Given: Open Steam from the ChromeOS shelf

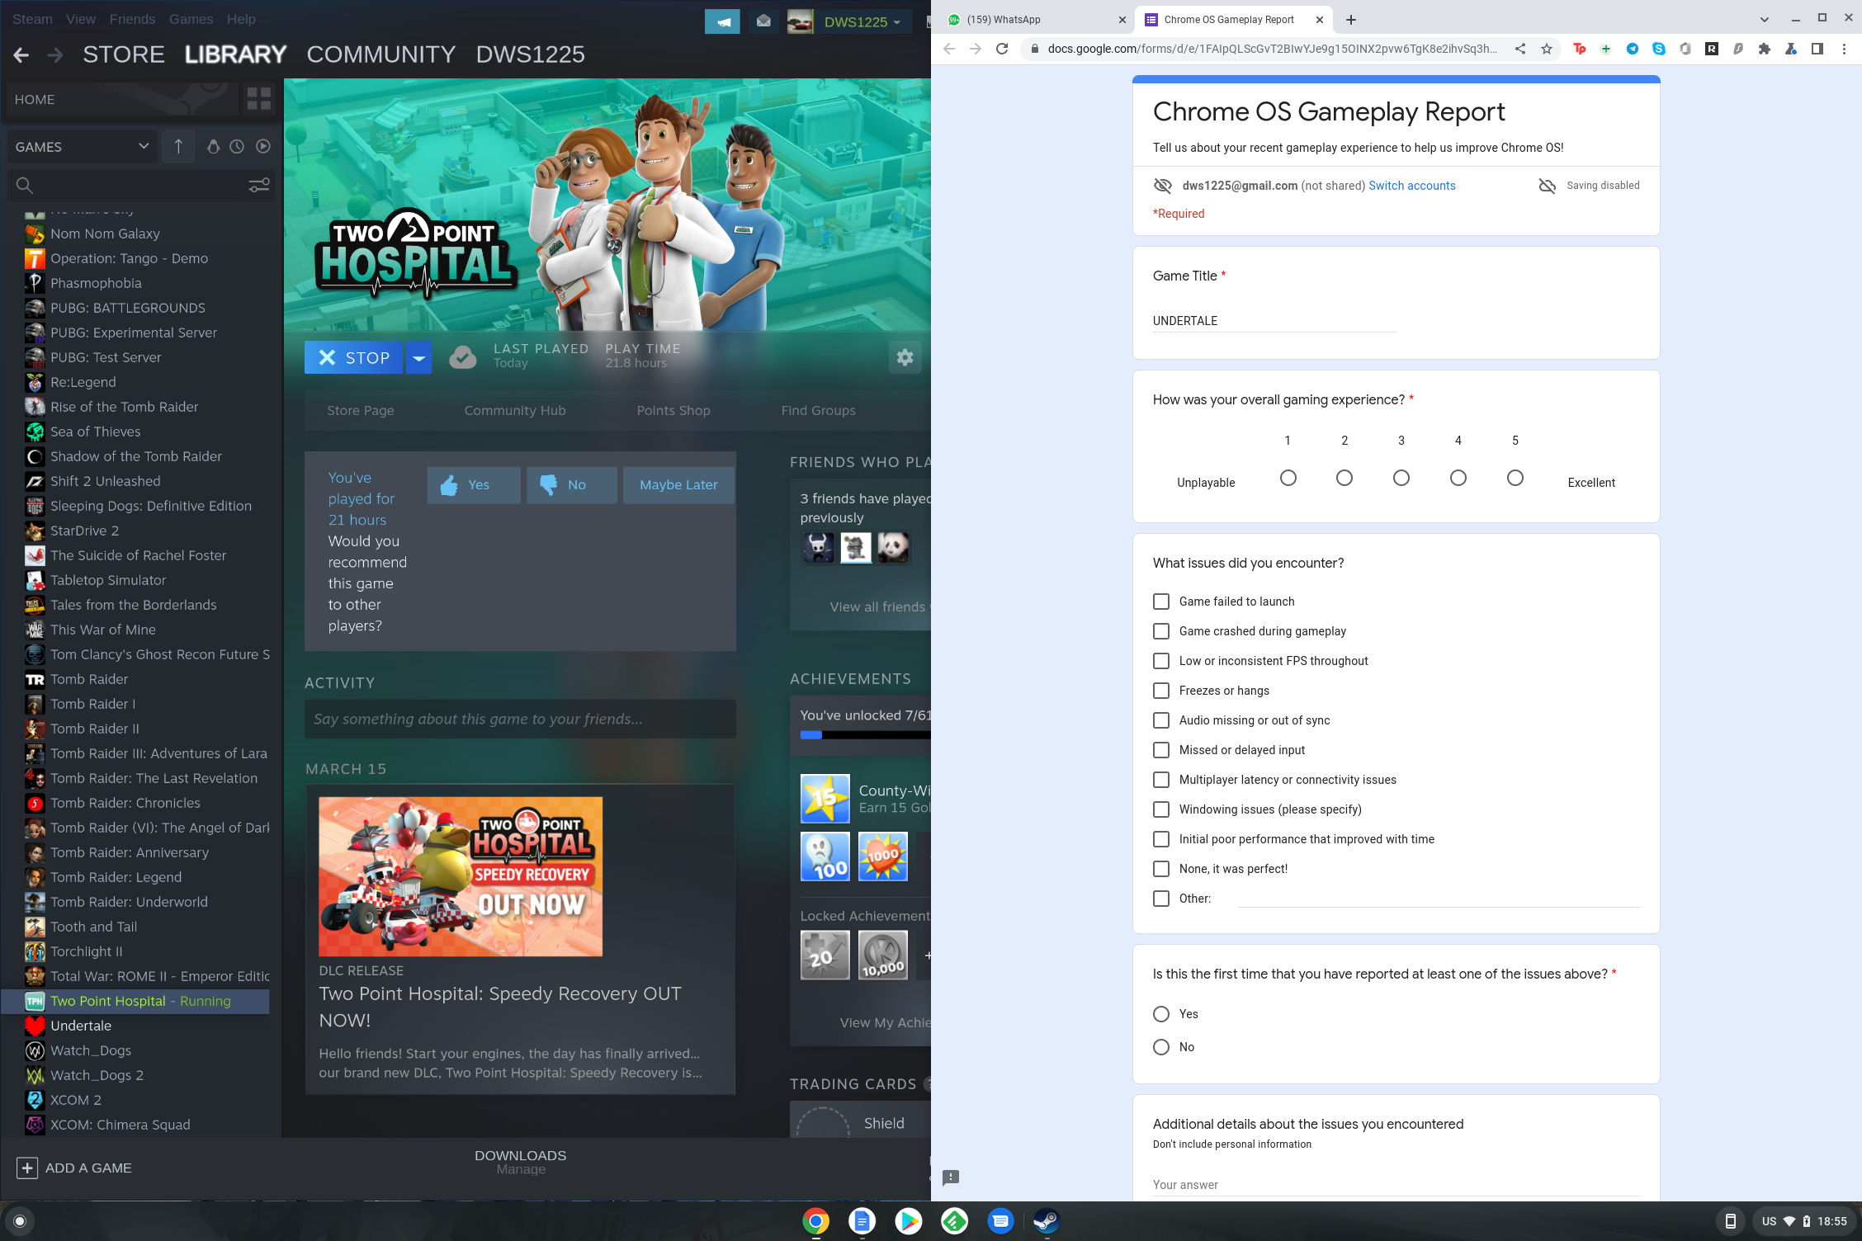Looking at the screenshot, I should (1046, 1220).
